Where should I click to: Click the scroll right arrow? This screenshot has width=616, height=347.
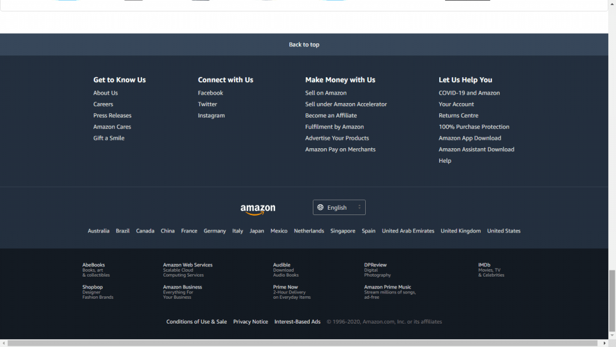pos(605,343)
